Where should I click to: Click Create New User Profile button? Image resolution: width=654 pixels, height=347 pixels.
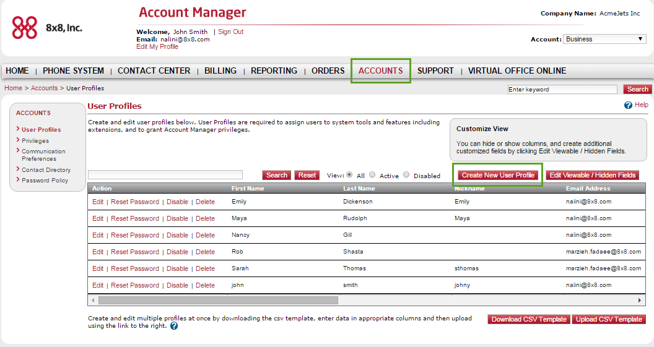point(498,175)
